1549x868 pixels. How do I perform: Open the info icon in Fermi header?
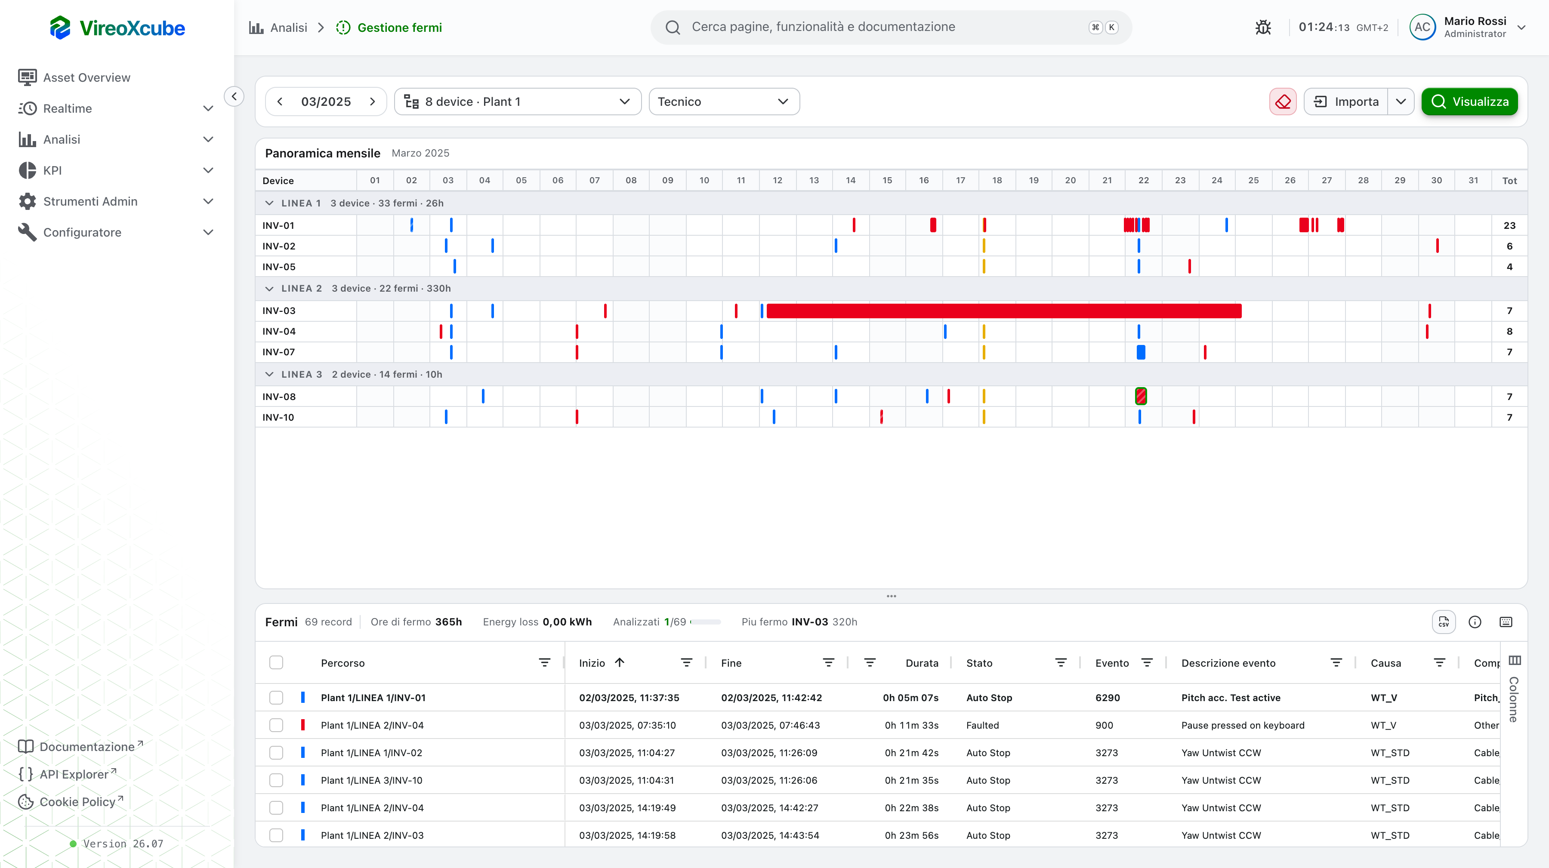click(x=1475, y=622)
